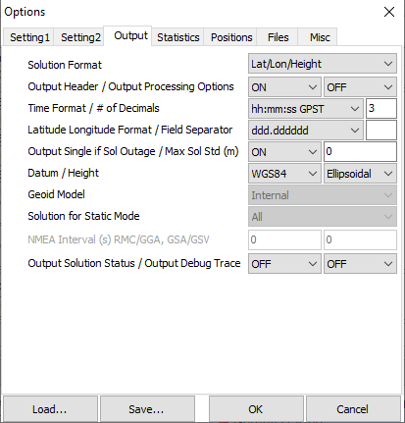Click the Load... button
The height and width of the screenshot is (423, 405).
(x=50, y=409)
